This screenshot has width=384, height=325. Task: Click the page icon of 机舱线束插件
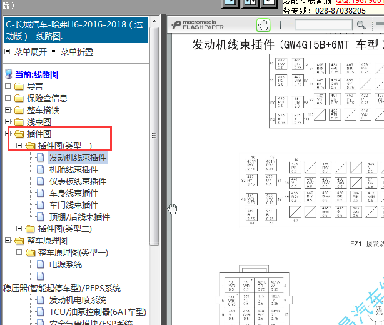pyautogui.click(x=40, y=169)
